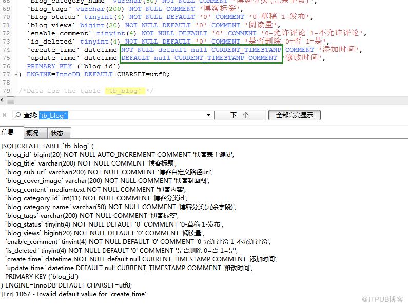Screen dimensions: 408x307
Task: Click the [SQL]CREATE TABLE line in output
Action: click(x=47, y=146)
